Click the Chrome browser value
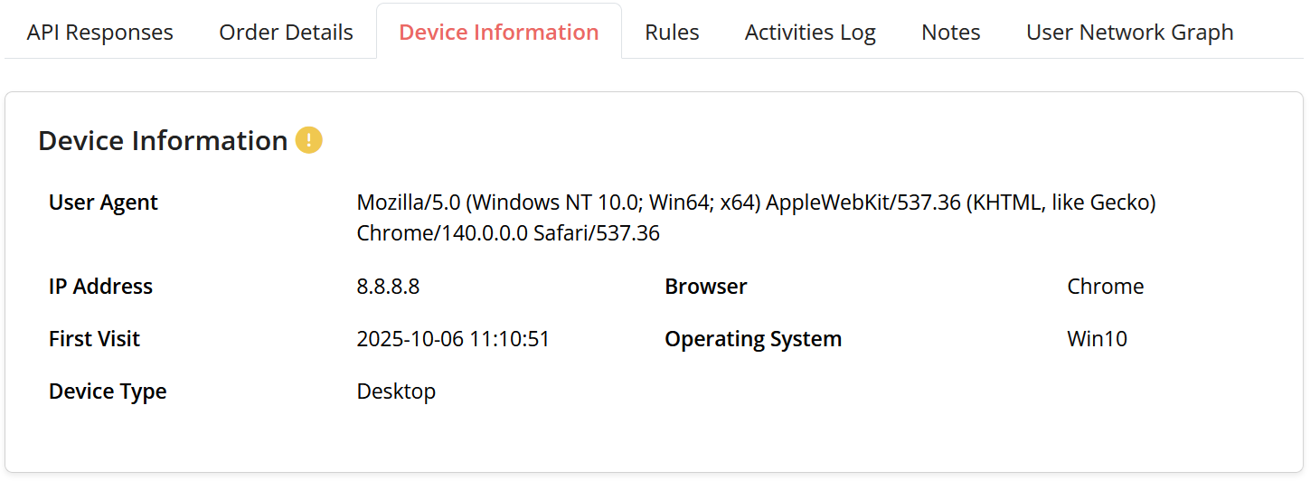The image size is (1310, 481). pos(1105,287)
